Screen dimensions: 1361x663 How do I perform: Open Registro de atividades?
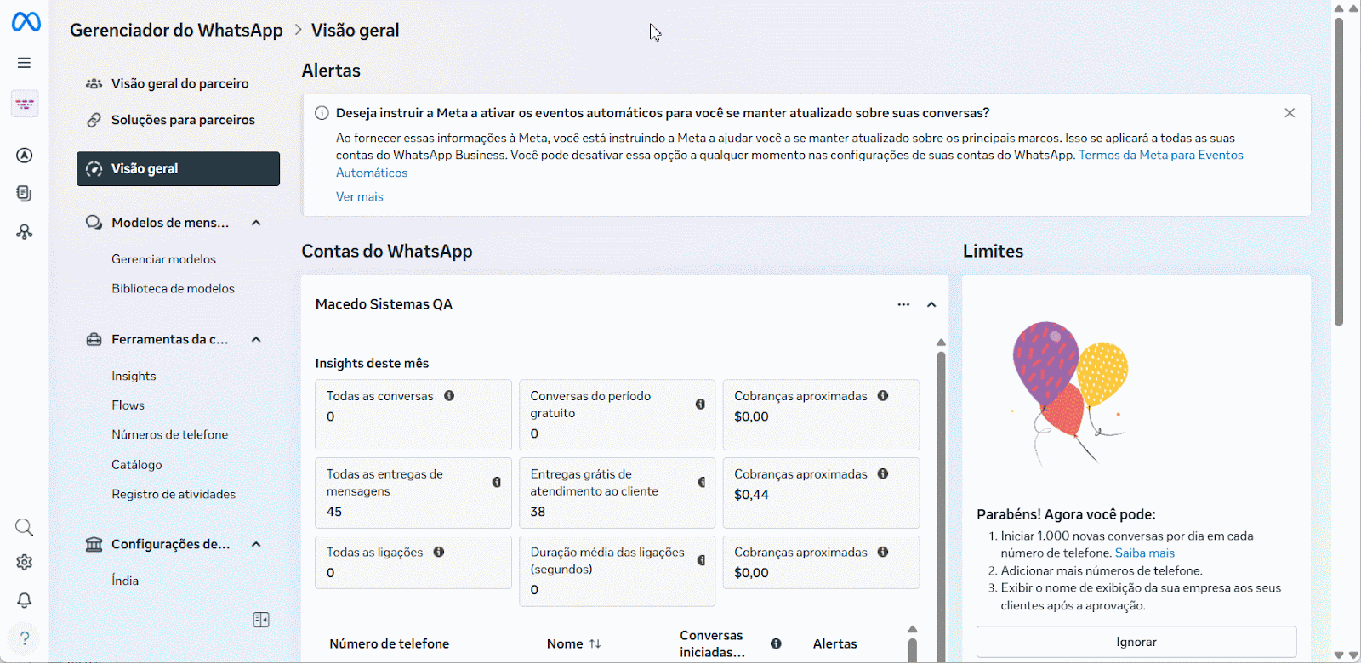pos(174,494)
